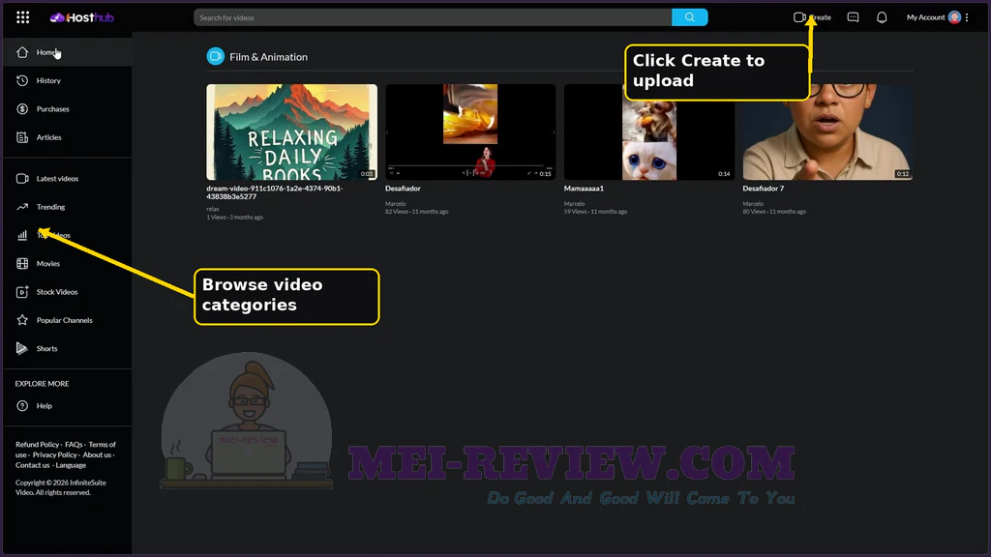This screenshot has width=991, height=557.
Task: Open My Account menu
Action: (925, 17)
